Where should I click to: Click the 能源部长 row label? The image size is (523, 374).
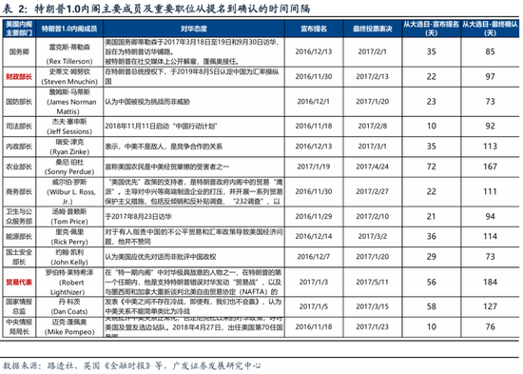pos(19,236)
